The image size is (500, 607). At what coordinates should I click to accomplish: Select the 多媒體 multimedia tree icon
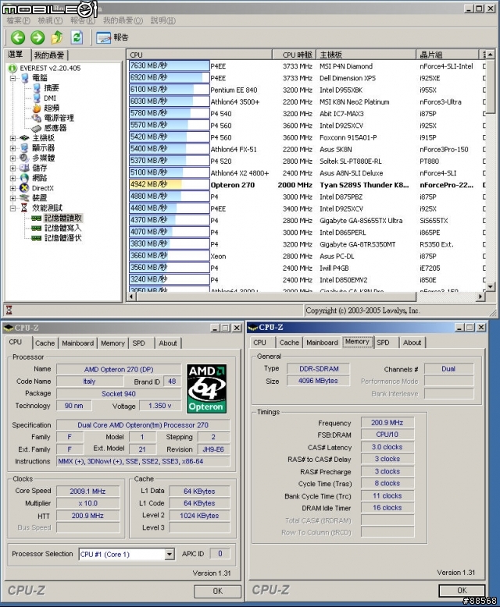25,158
